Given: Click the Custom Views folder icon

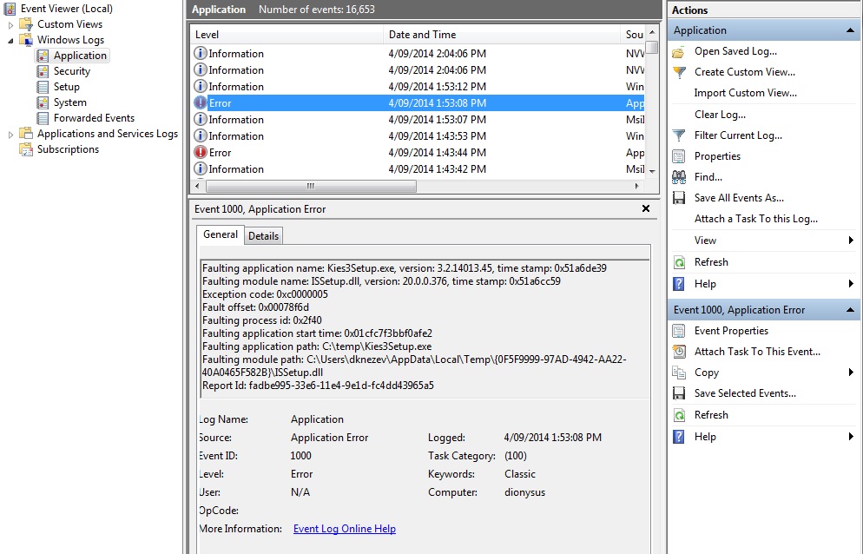Looking at the screenshot, I should (x=26, y=24).
